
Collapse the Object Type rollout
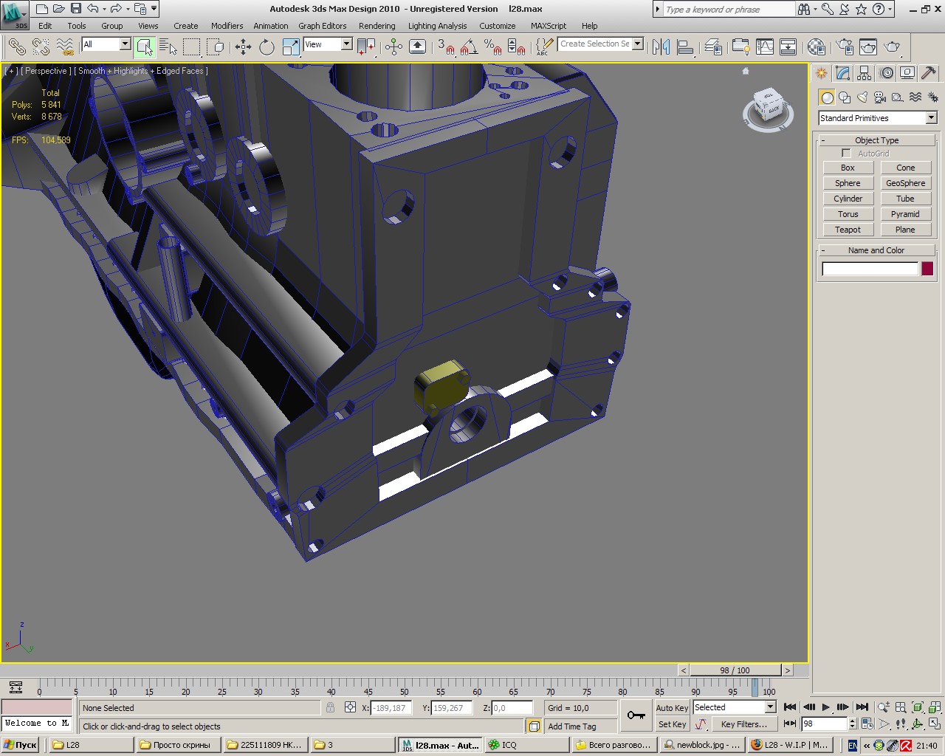pos(876,140)
